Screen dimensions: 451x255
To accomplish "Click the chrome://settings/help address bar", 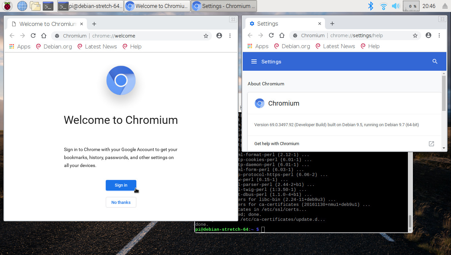I will coord(355,35).
